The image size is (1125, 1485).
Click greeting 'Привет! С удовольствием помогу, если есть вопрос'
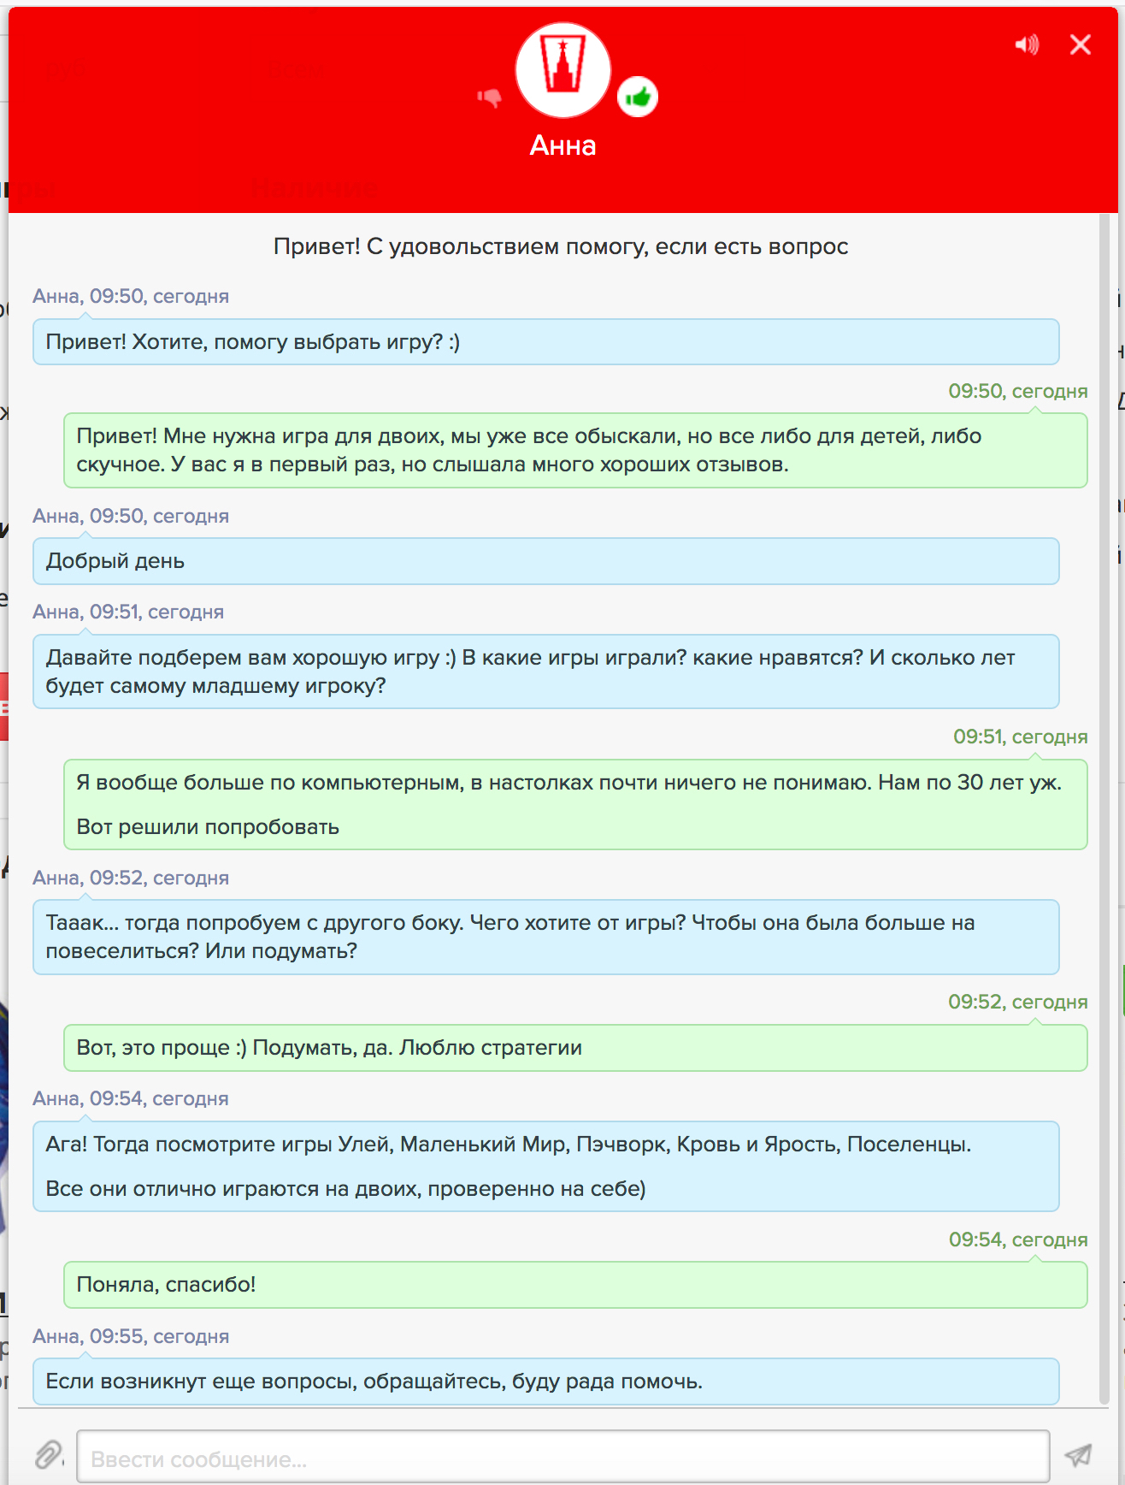click(x=561, y=246)
